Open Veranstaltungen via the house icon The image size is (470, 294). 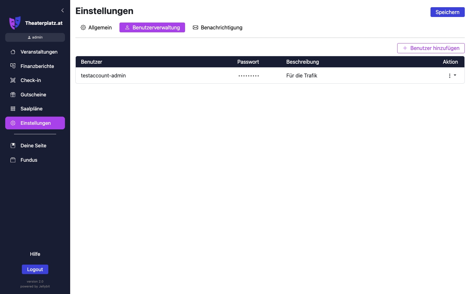[13, 52]
